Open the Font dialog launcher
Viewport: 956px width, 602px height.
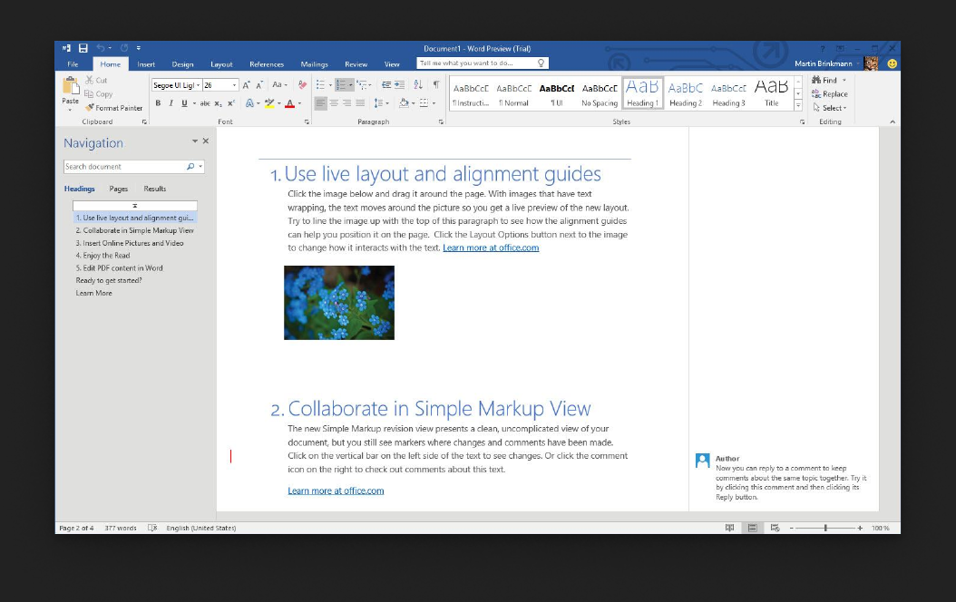[x=307, y=121]
